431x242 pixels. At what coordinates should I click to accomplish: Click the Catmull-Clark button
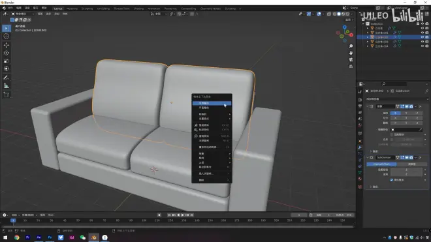[x=381, y=164]
